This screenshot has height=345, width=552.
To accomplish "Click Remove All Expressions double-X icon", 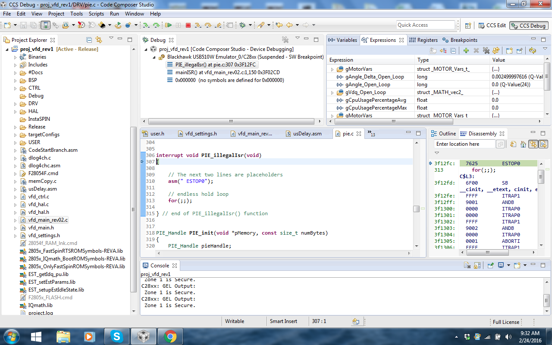I will pos(486,50).
